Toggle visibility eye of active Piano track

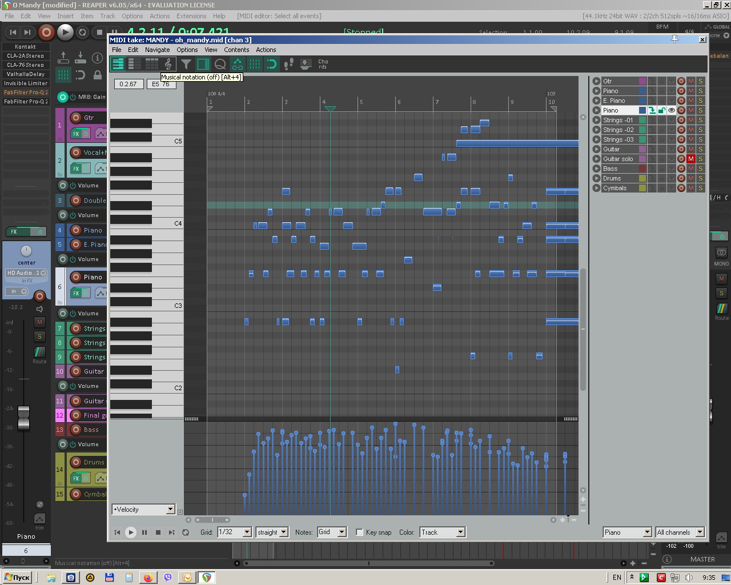click(x=672, y=110)
